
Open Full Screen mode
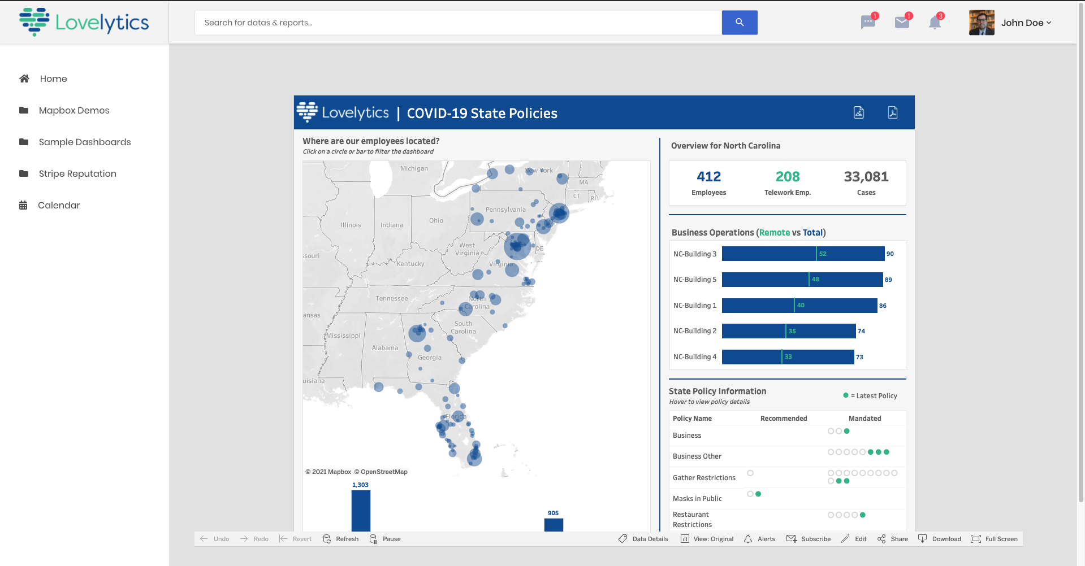pos(994,539)
